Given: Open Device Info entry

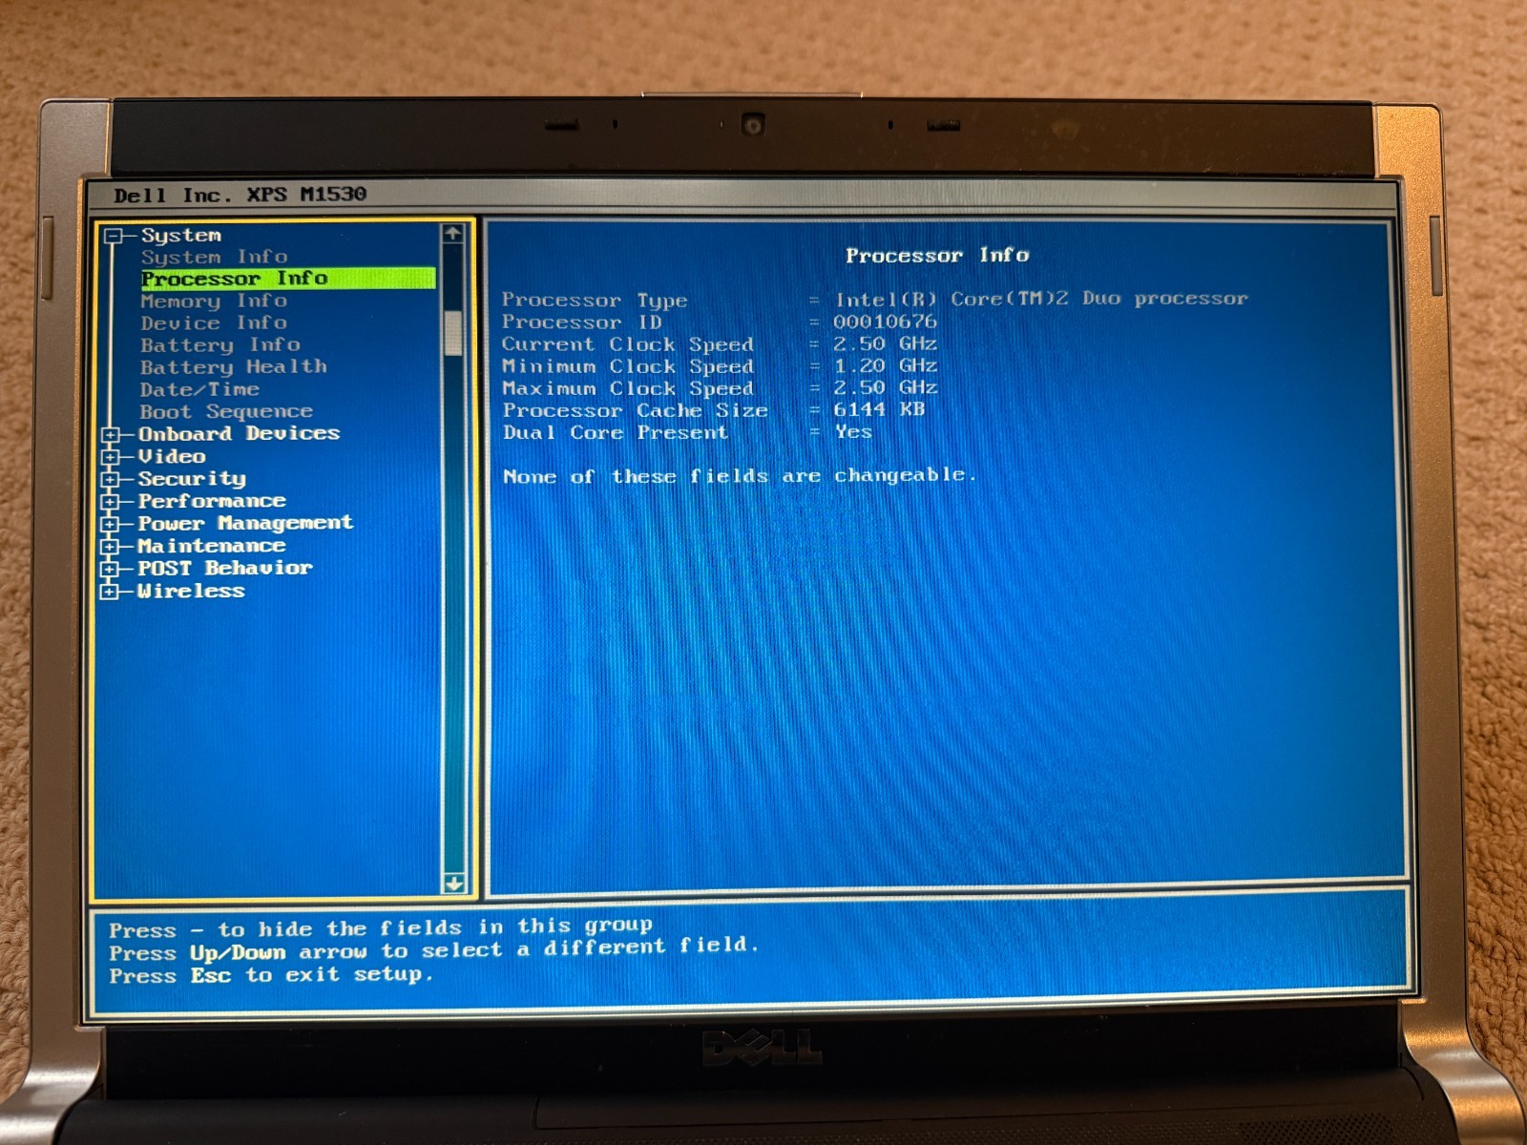Looking at the screenshot, I should (x=214, y=323).
